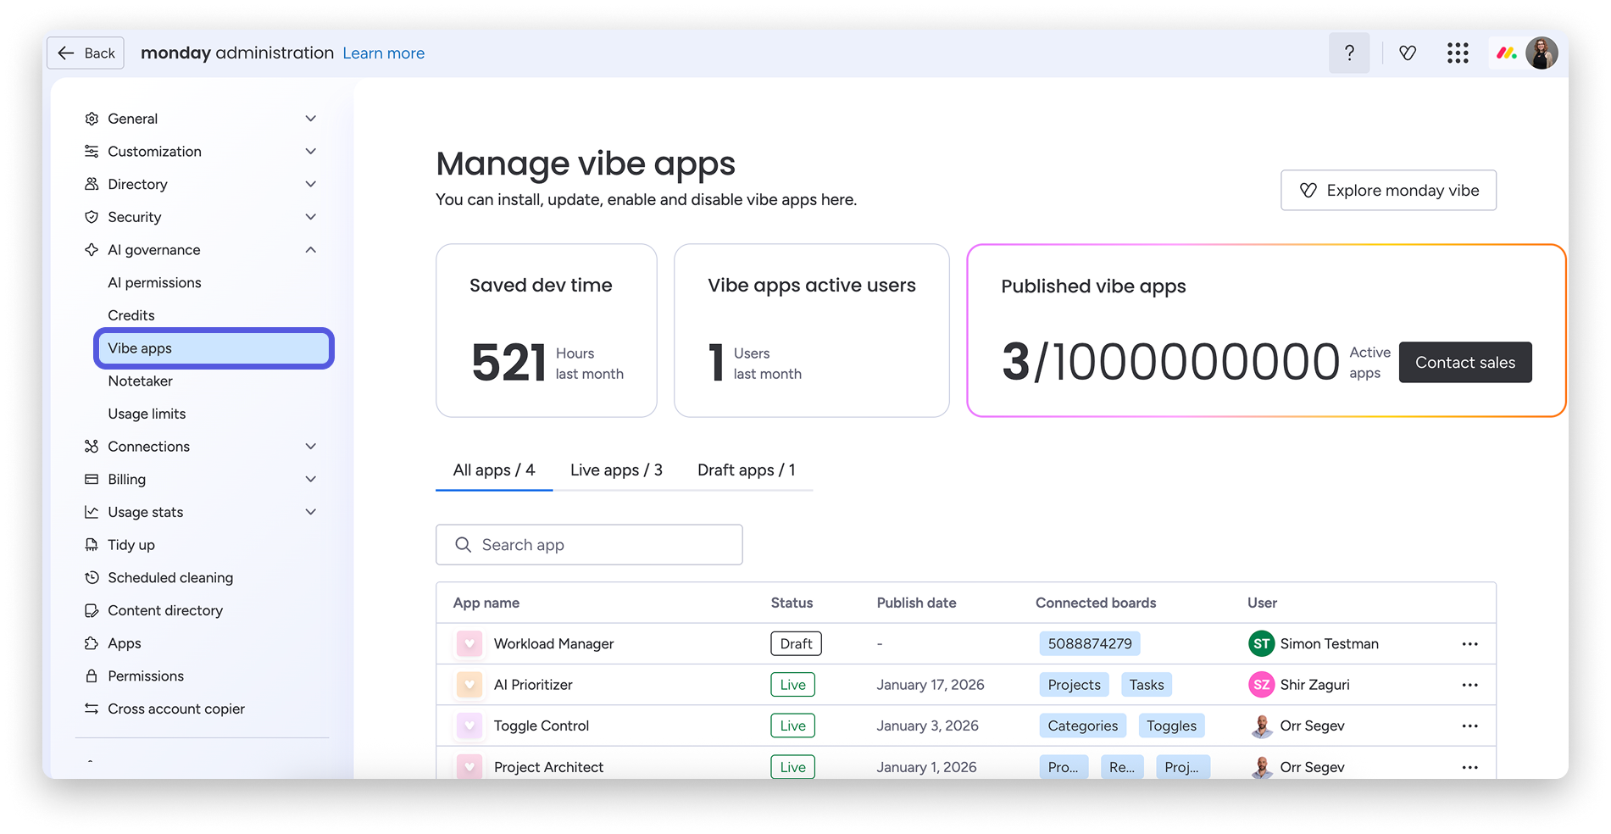Click the Cross account copier arrows icon
Viewport: 1611px width, 834px height.
pyautogui.click(x=92, y=709)
